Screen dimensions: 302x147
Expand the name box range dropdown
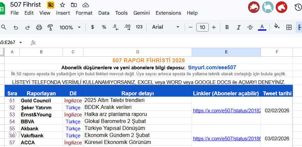21,42
